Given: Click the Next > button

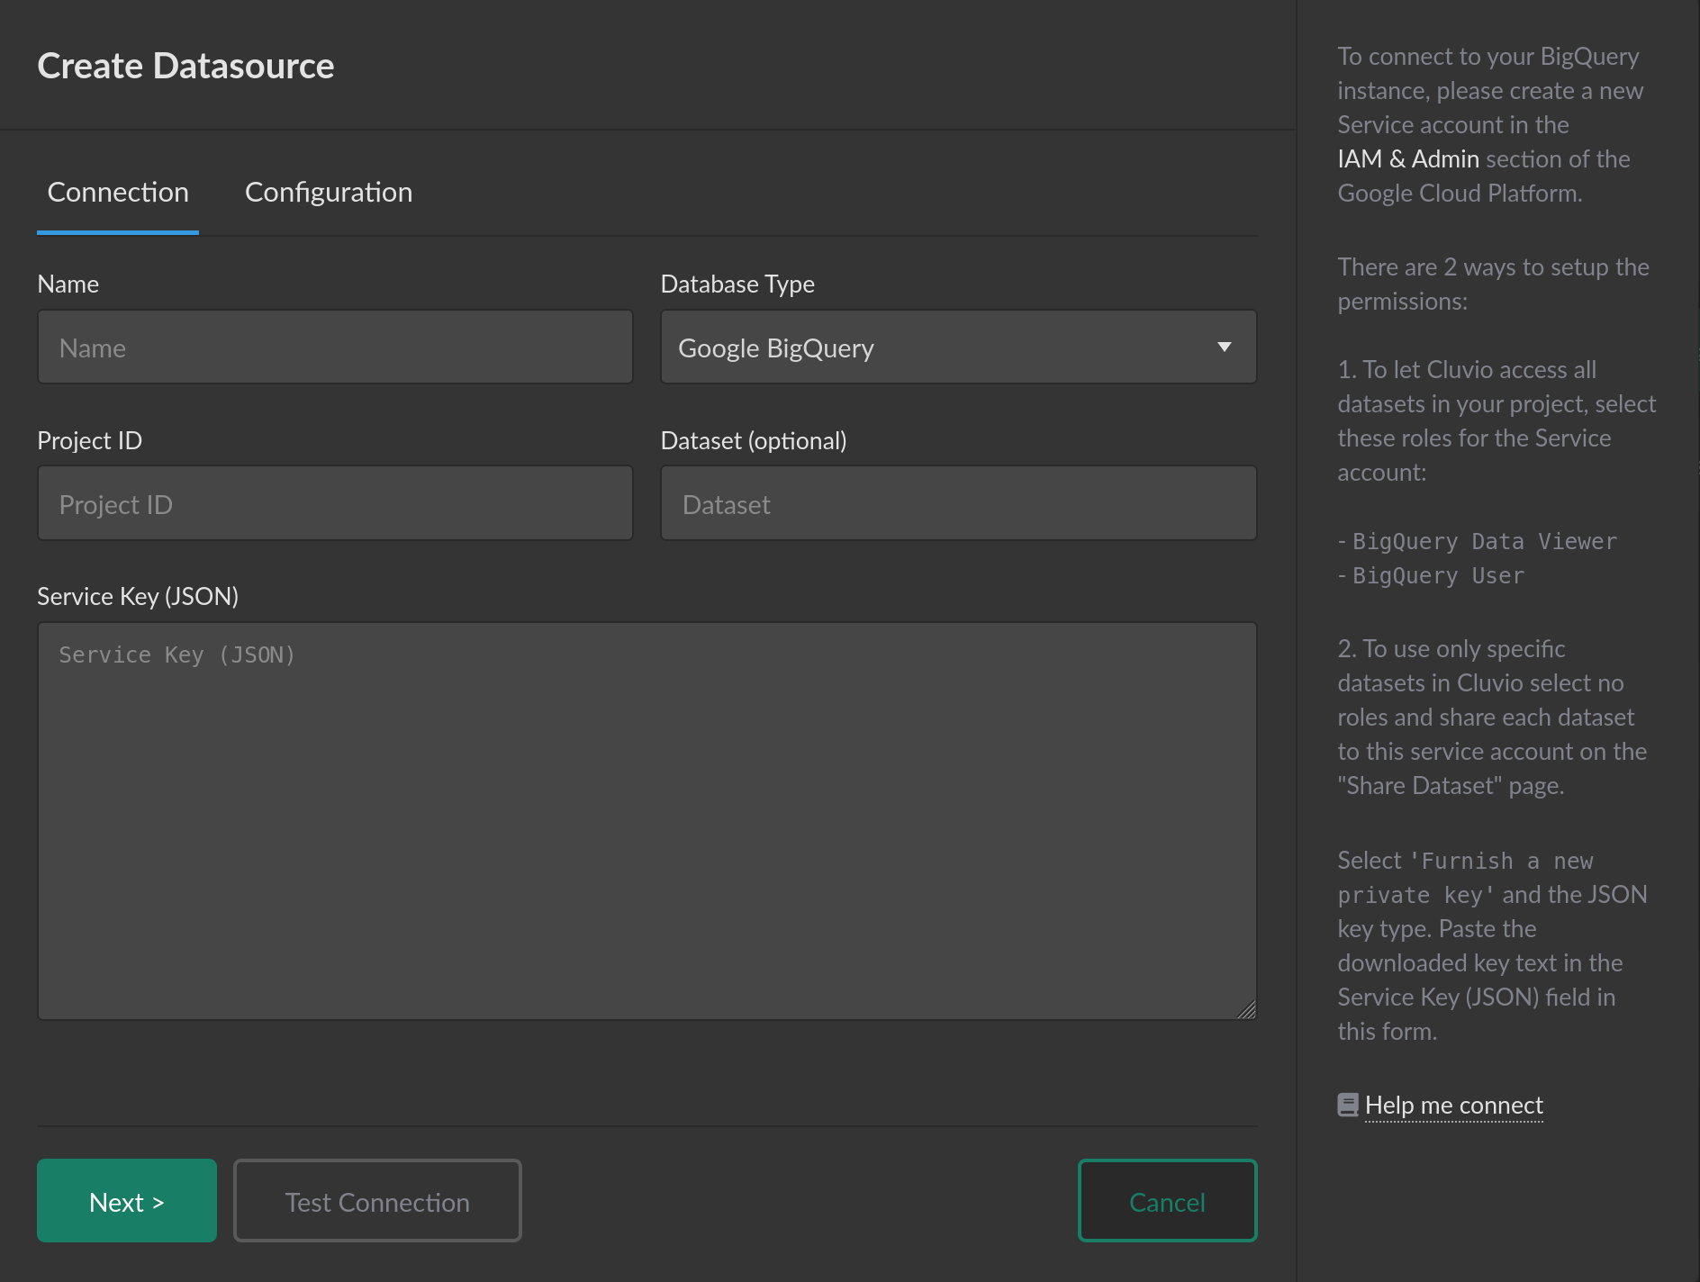Looking at the screenshot, I should click(127, 1201).
